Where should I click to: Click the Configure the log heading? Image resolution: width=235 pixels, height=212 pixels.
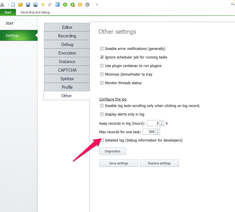113,99
